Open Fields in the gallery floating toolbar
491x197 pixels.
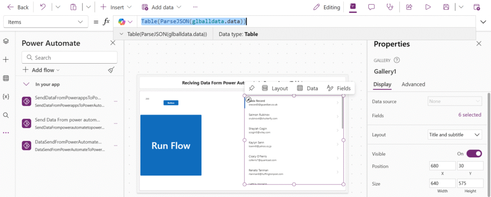coord(338,88)
